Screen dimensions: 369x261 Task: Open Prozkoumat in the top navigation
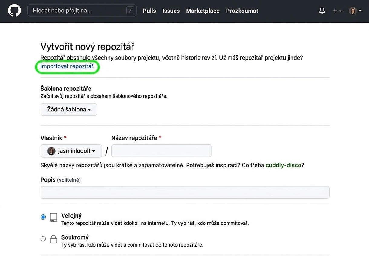pos(242,11)
